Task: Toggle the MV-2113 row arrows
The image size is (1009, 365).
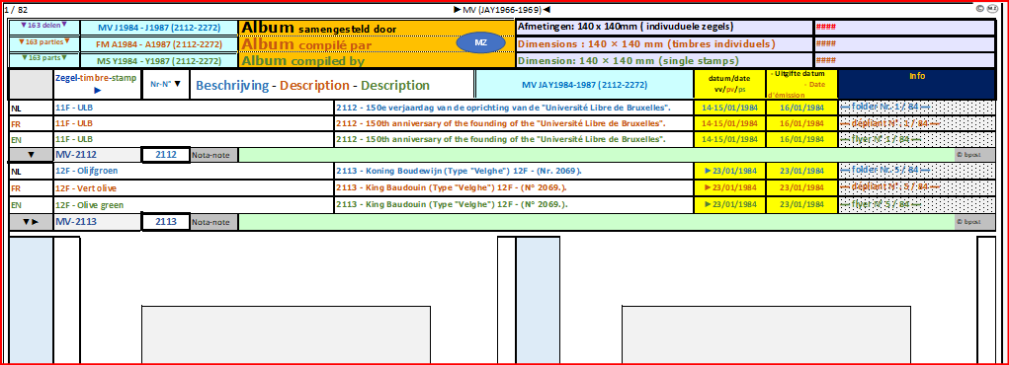Action: [31, 222]
